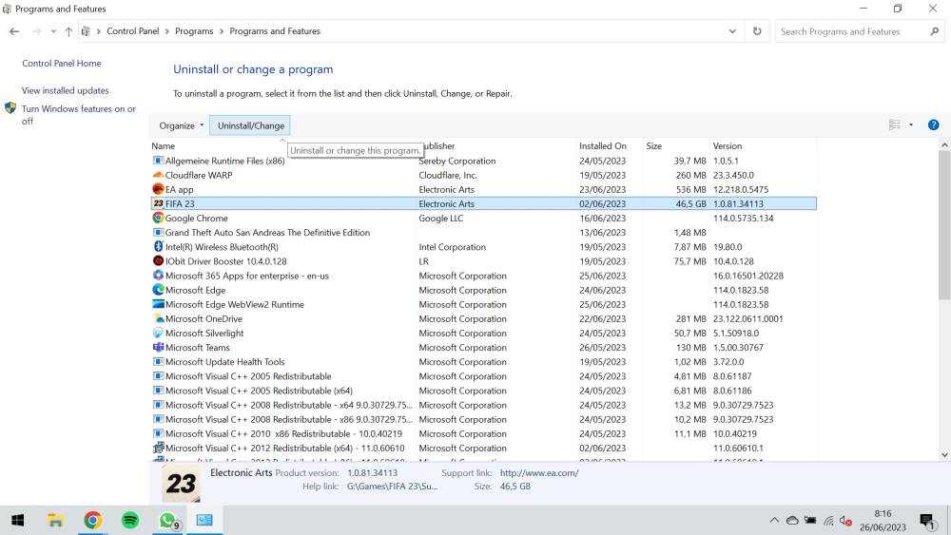
Task: Click the FIFA 23 program icon in list
Action: coord(158,203)
